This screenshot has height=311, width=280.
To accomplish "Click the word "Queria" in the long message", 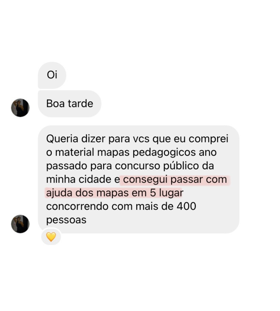I will tap(62, 139).
